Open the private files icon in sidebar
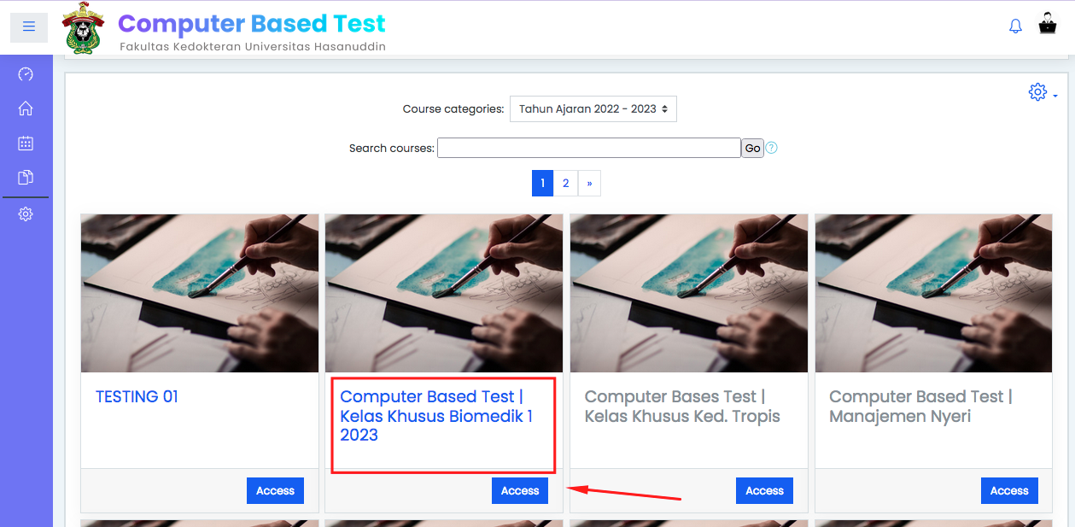 26,178
